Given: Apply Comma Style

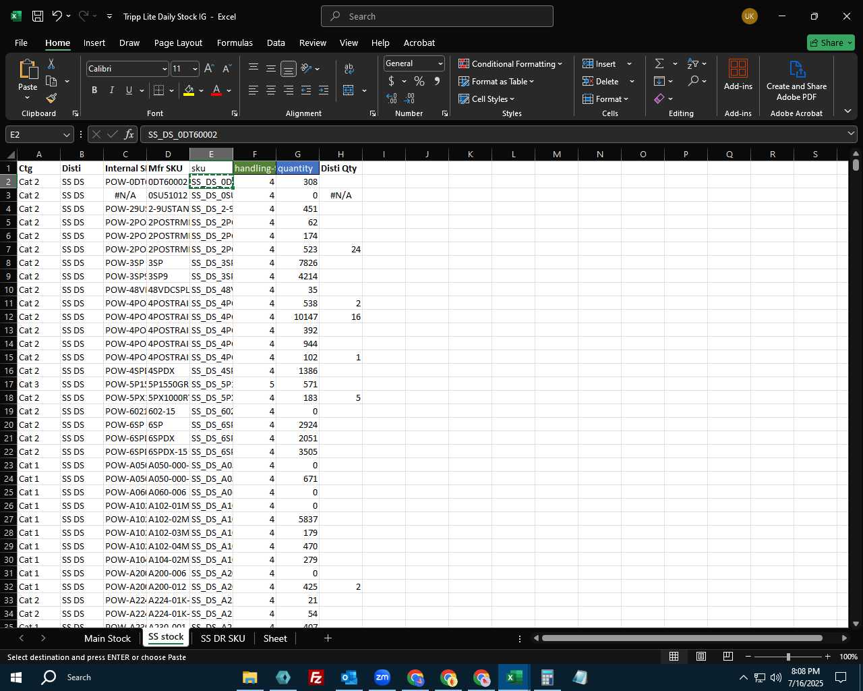Looking at the screenshot, I should point(438,81).
